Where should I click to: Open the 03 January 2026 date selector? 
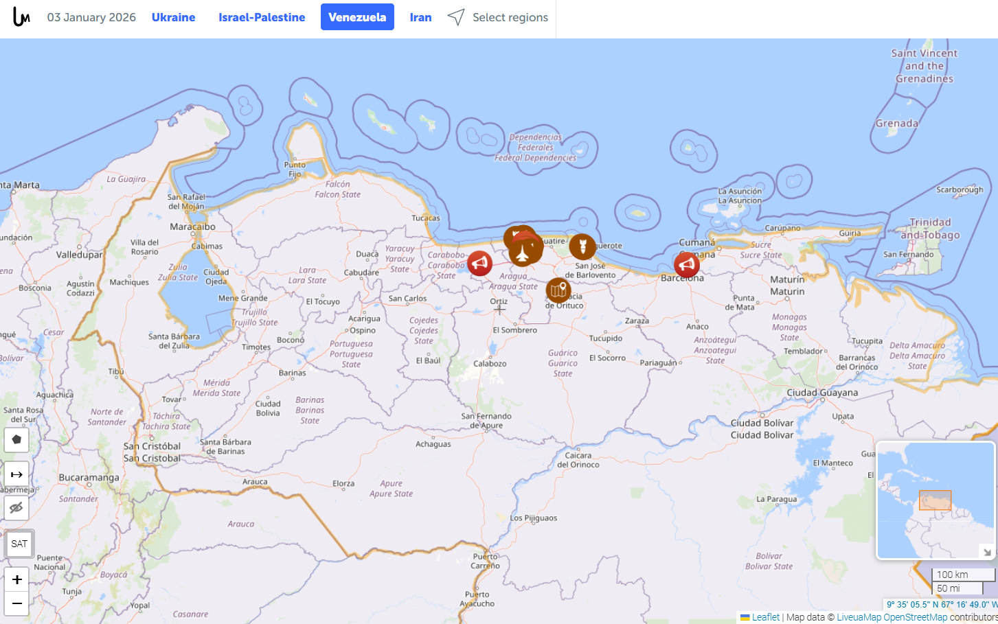tap(91, 17)
